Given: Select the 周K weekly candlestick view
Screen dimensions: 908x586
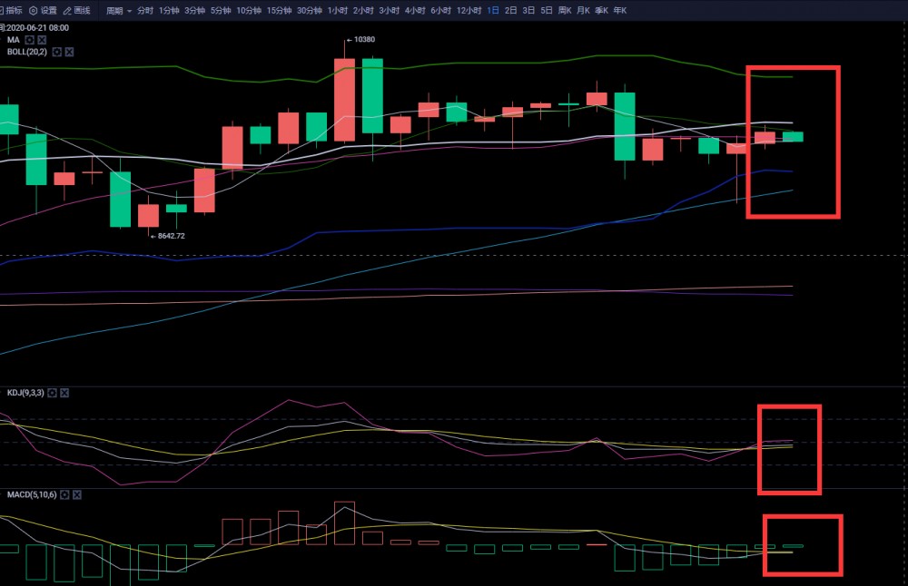Looking at the screenshot, I should coord(566,11).
